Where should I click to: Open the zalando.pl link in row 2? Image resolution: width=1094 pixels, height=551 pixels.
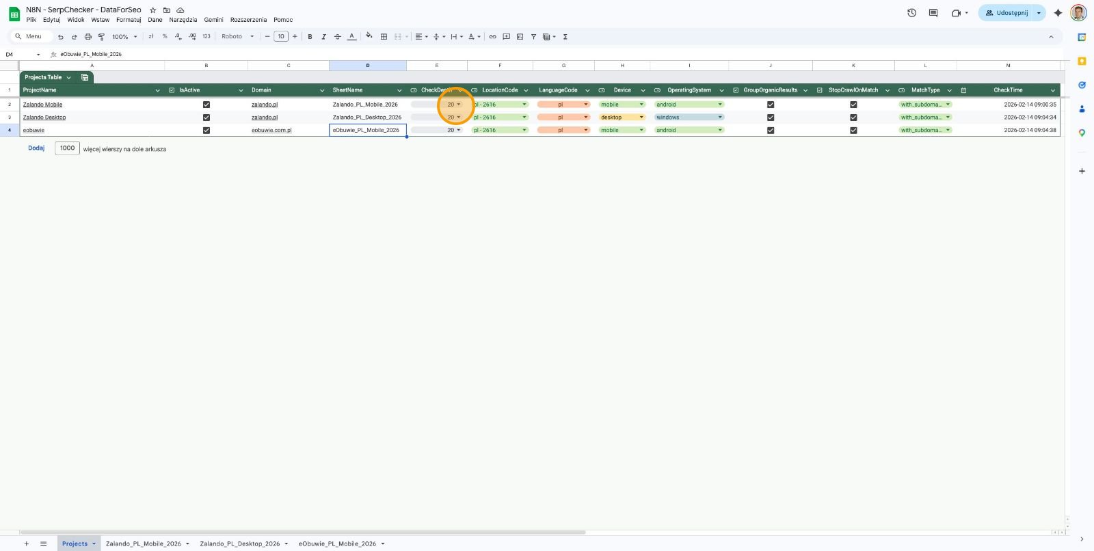coord(265,105)
